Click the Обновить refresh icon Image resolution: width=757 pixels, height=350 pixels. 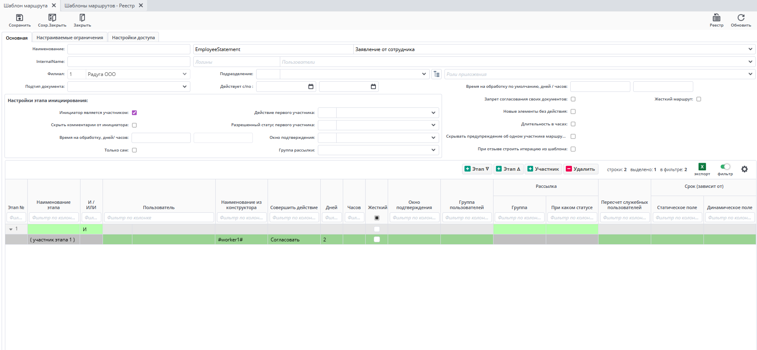point(741,18)
